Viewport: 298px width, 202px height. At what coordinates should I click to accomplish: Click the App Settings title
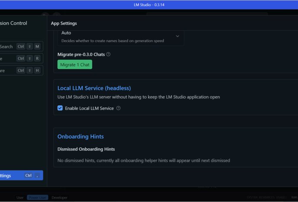pos(64,23)
